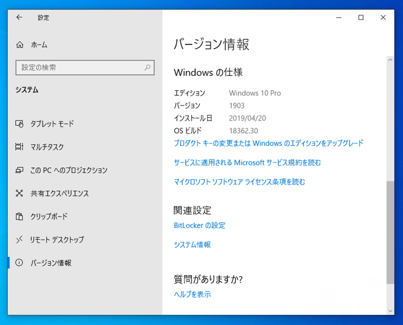Click the システム sidebar heading
The height and width of the screenshot is (325, 403).
click(27, 90)
